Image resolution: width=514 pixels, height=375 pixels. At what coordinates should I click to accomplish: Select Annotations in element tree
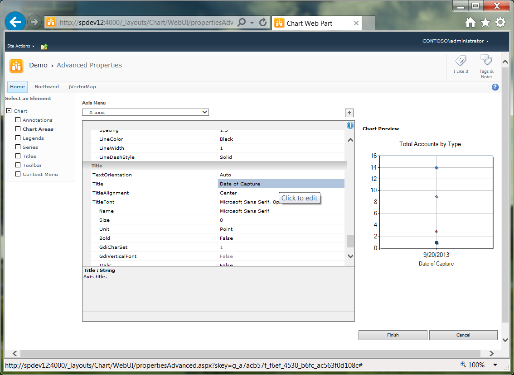pyautogui.click(x=37, y=120)
